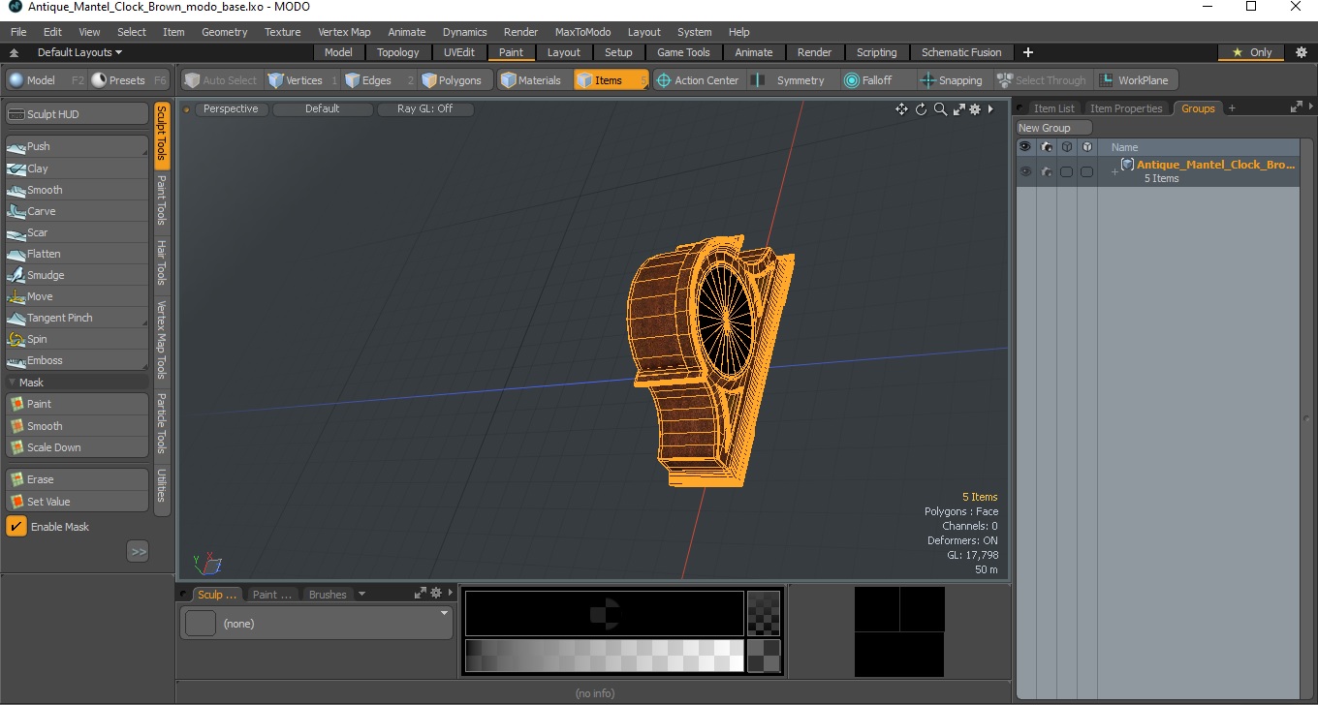Collapse the Mask section header
Viewport: 1318px width, 705px height.
pos(77,383)
